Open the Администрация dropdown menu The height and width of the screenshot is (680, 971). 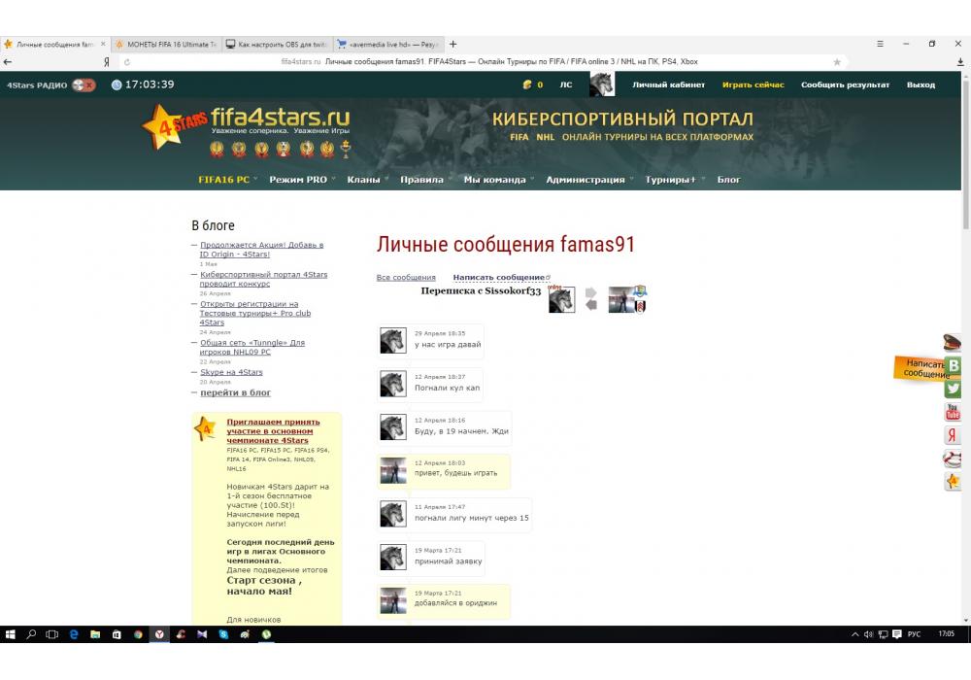click(x=586, y=180)
